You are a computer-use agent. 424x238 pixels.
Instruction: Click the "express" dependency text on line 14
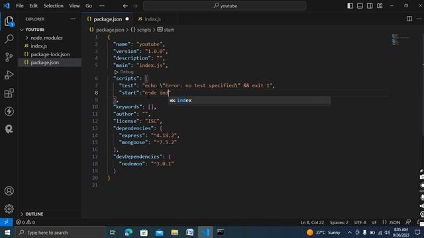click(132, 136)
